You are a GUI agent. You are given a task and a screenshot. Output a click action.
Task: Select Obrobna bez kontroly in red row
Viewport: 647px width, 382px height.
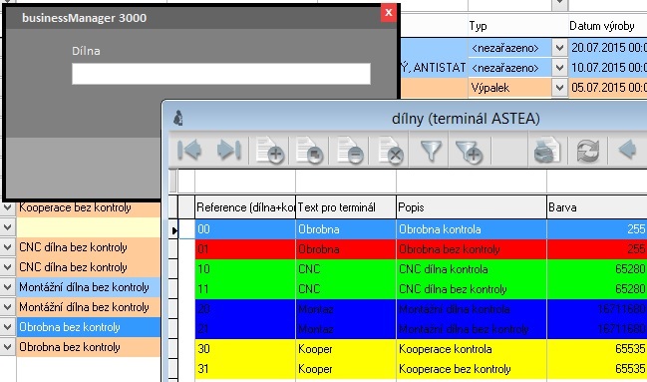pyautogui.click(x=472, y=249)
